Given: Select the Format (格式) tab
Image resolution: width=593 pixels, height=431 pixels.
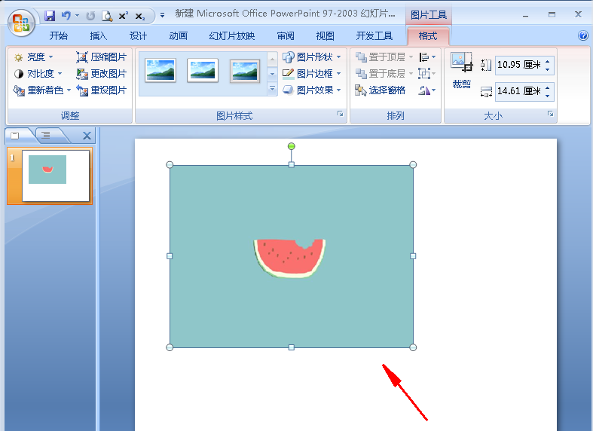Looking at the screenshot, I should [x=428, y=36].
